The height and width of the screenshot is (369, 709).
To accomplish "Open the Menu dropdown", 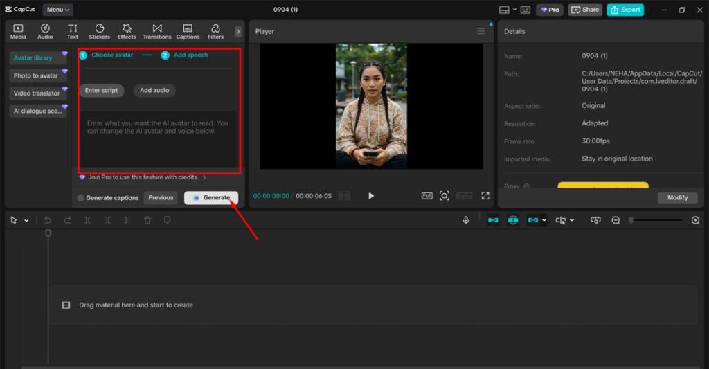I will [x=57, y=10].
